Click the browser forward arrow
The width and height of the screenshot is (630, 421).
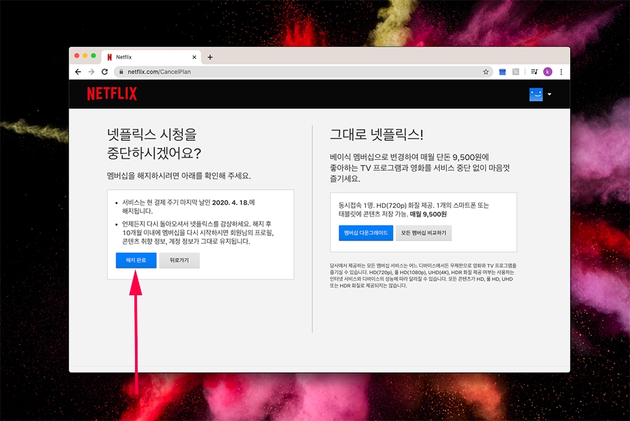coord(91,72)
